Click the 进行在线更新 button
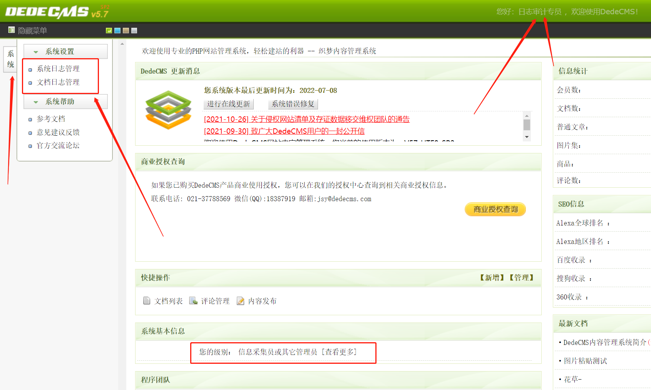The width and height of the screenshot is (651, 390). (229, 104)
